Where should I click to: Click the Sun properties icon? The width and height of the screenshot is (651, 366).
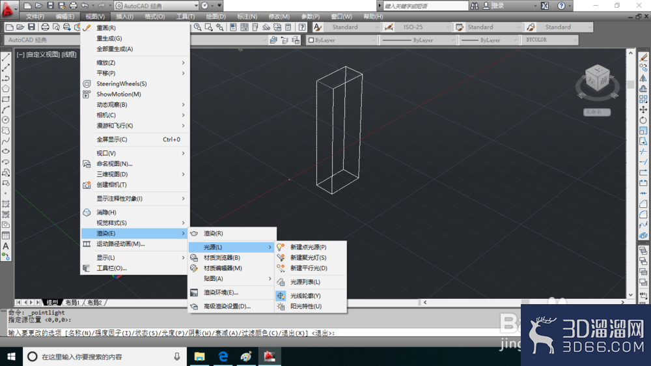click(x=281, y=307)
